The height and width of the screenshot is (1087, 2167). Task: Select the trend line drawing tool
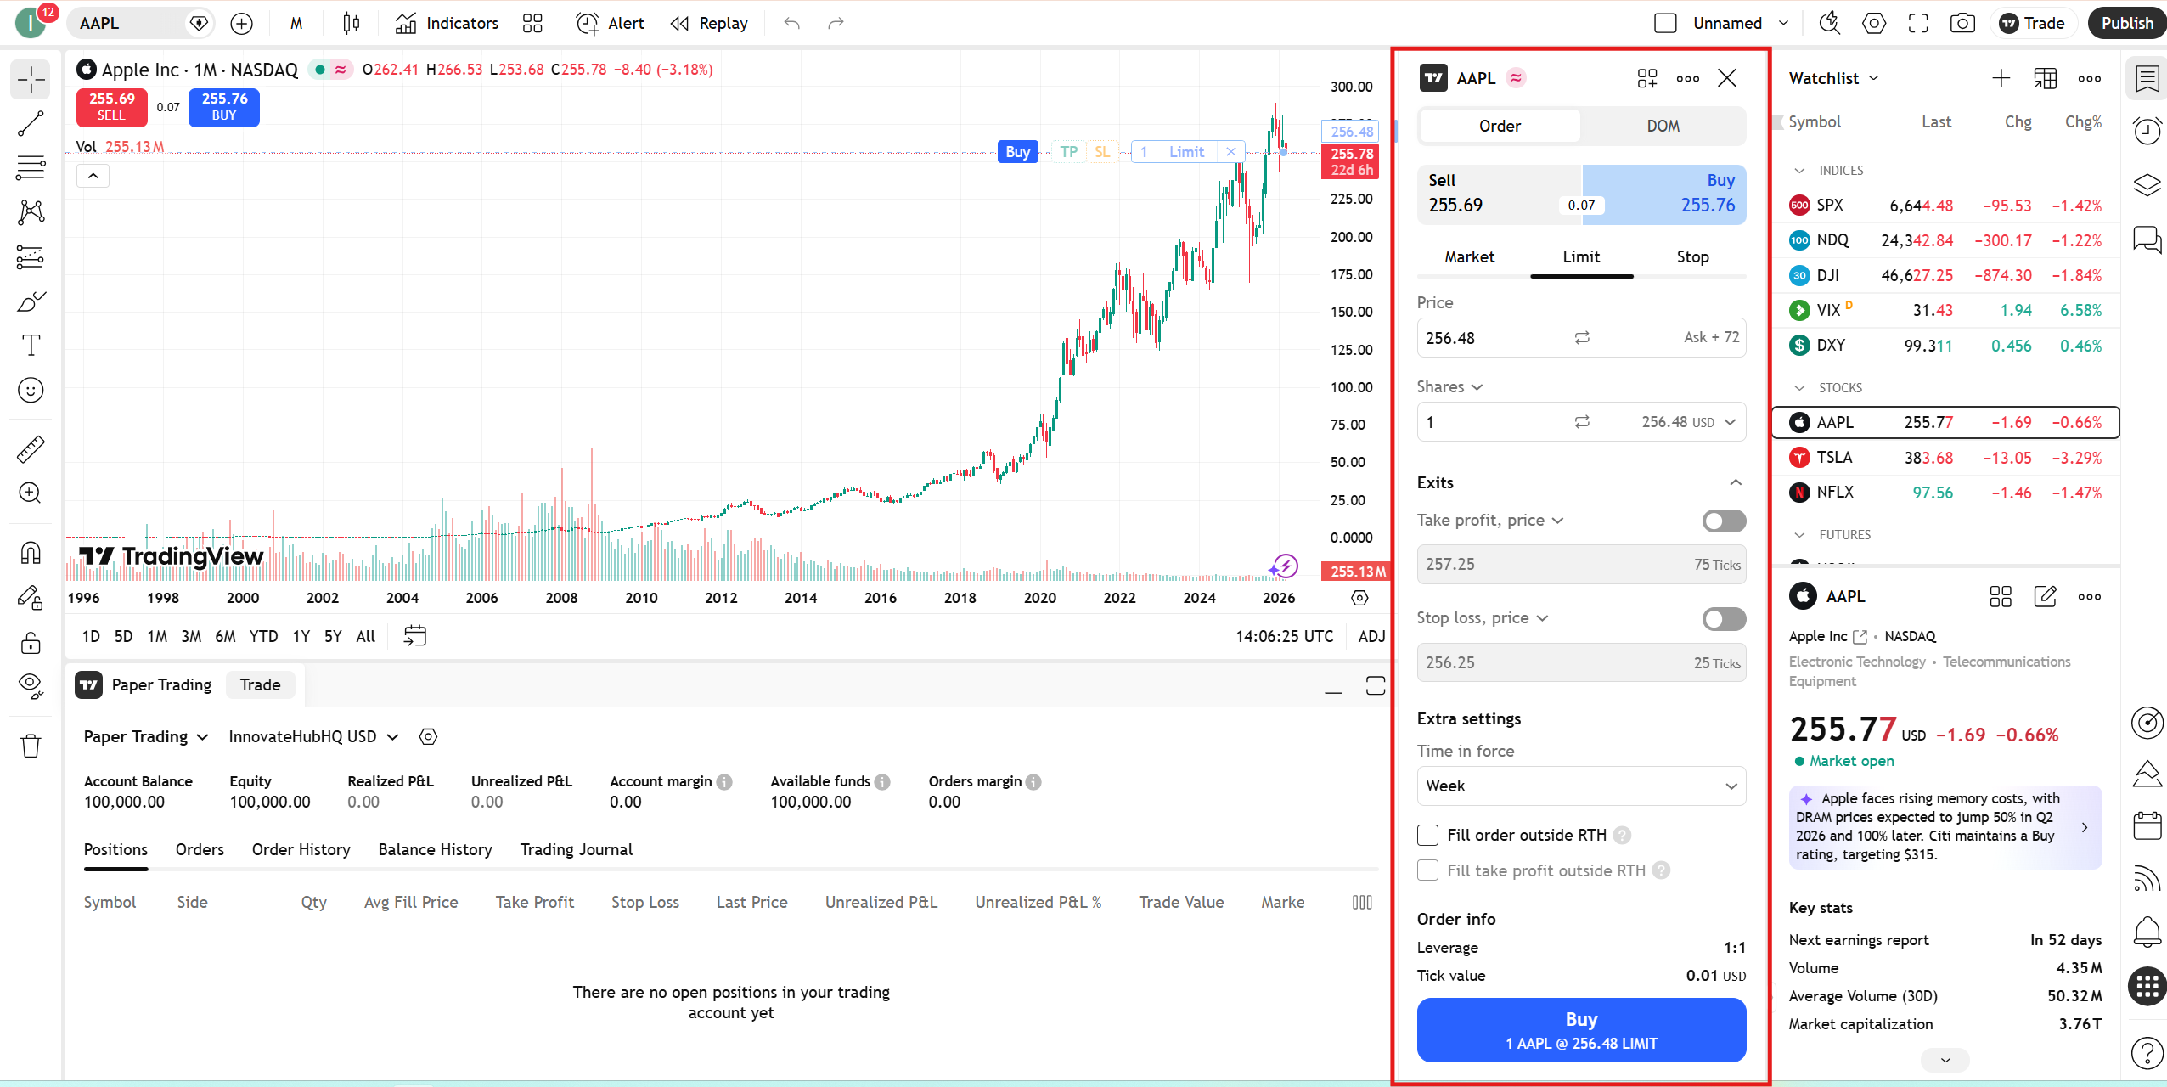tap(31, 123)
